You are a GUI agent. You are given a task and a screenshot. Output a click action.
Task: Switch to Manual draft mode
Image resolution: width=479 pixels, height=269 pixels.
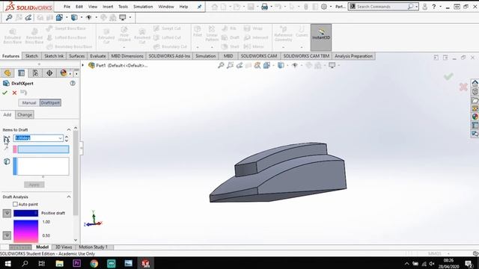[29, 103]
